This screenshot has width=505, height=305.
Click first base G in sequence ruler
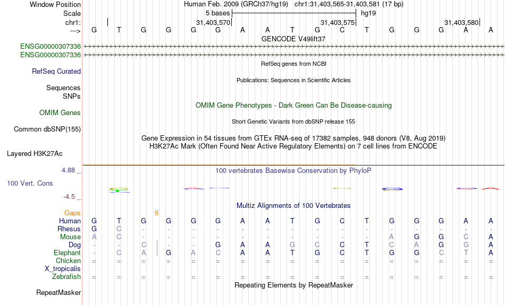94,30
